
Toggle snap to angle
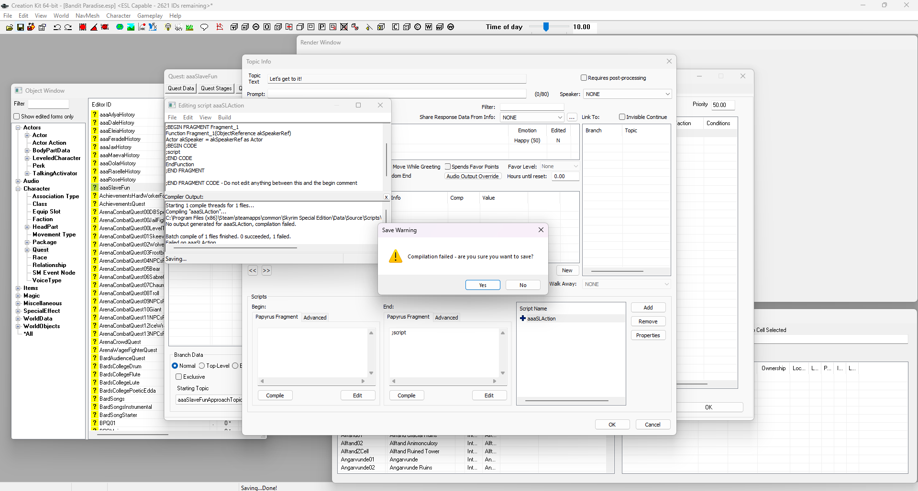pos(94,27)
